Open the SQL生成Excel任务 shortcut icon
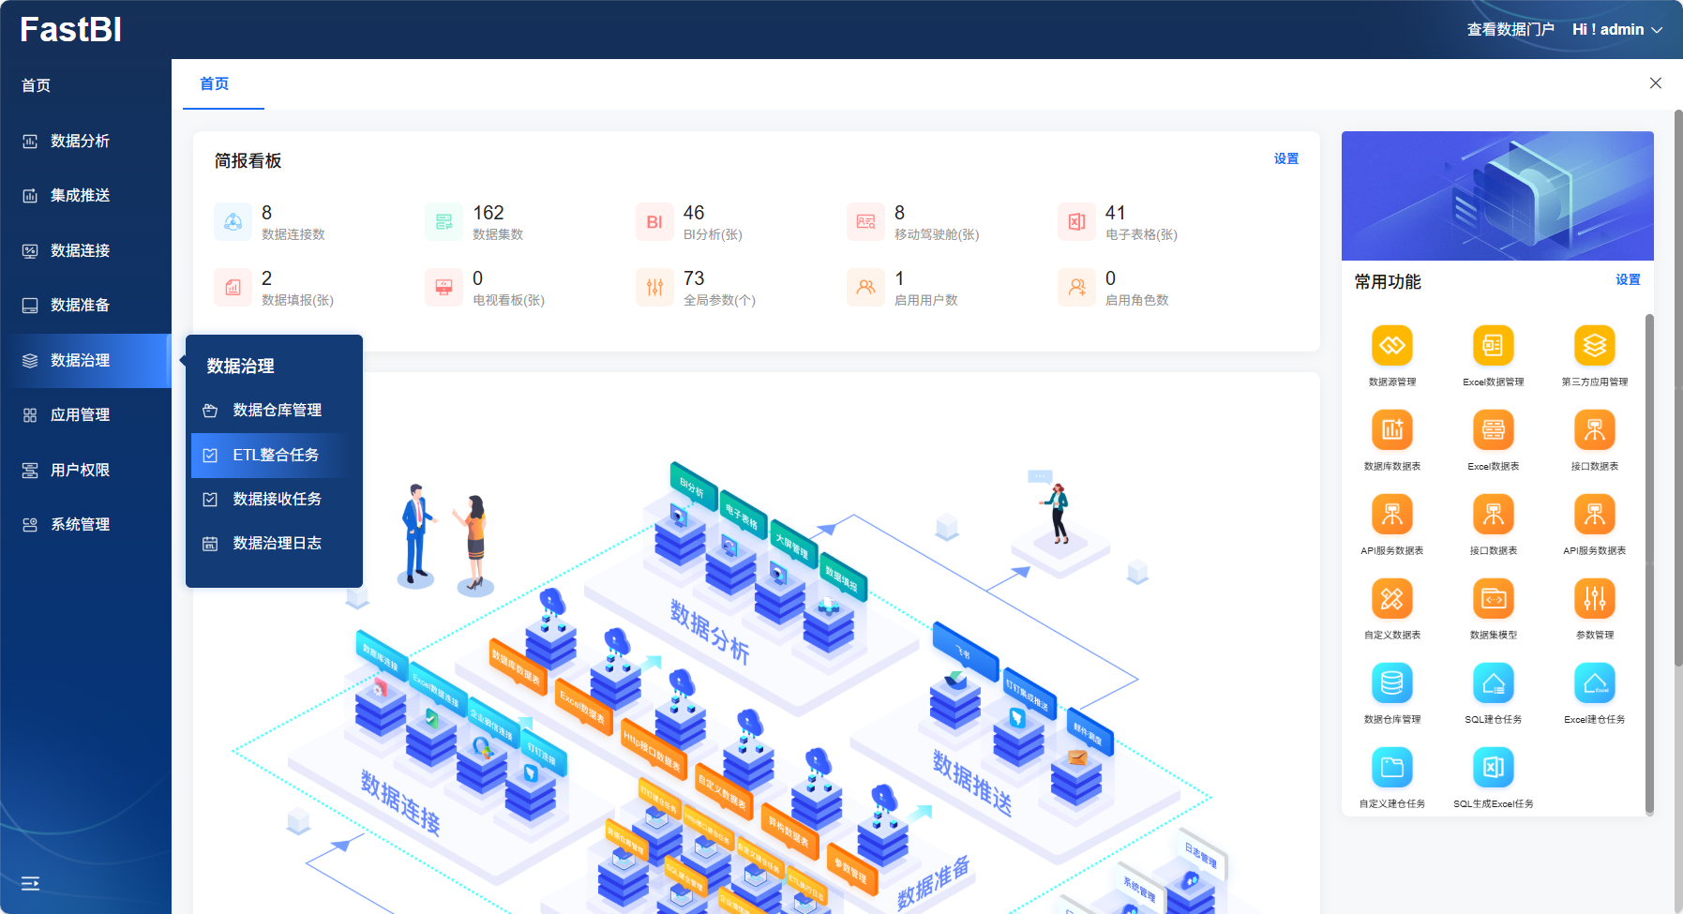1683x914 pixels. [x=1493, y=768]
